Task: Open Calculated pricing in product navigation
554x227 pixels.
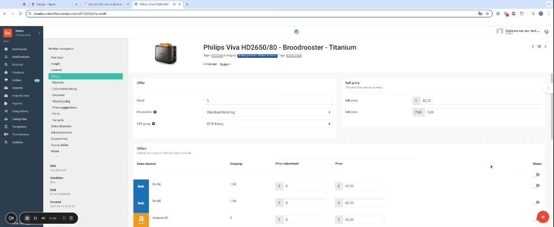Action: pos(64,88)
